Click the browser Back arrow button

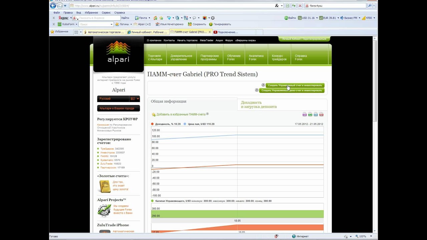click(x=53, y=6)
